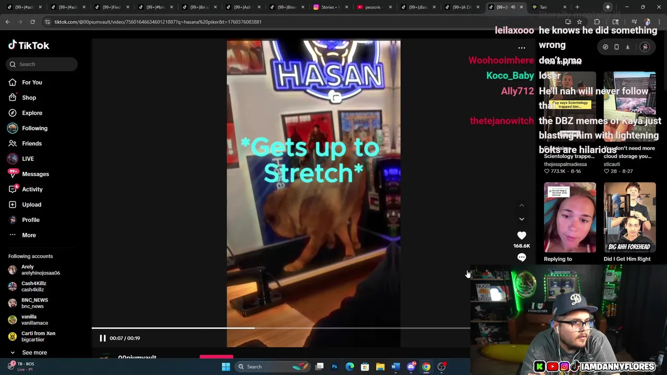The image size is (667, 375).
Task: Pause the video playback
Action: pos(103,338)
